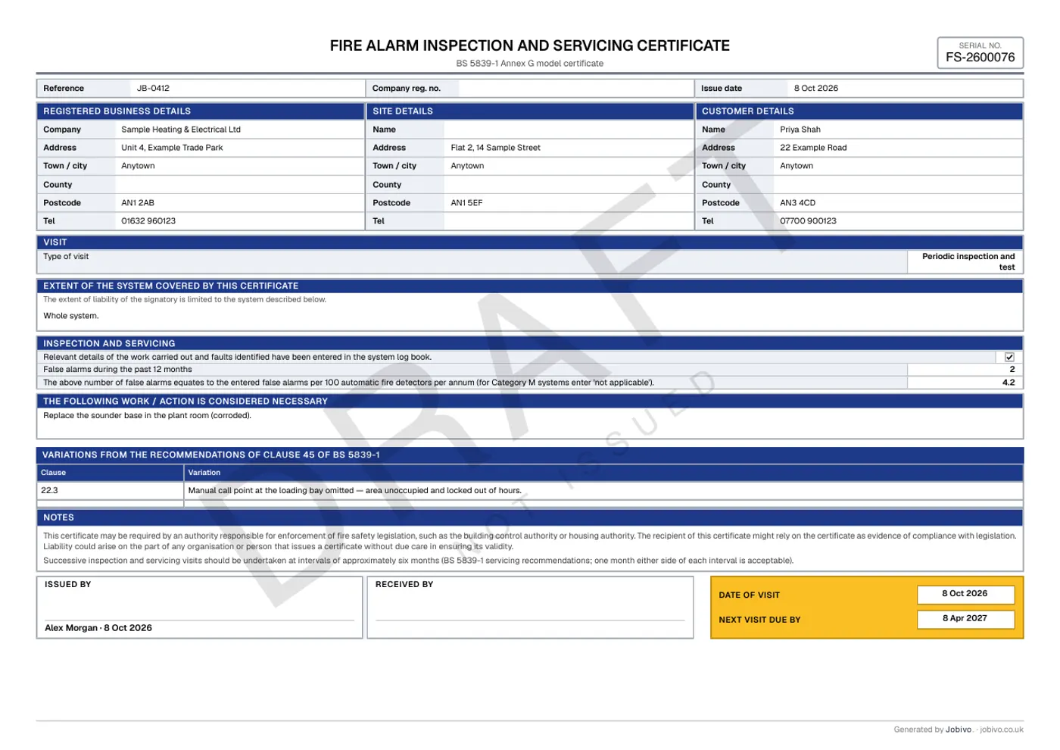Click site address Flat 2, 14 Sample Street
The width and height of the screenshot is (1060, 750).
click(x=495, y=148)
